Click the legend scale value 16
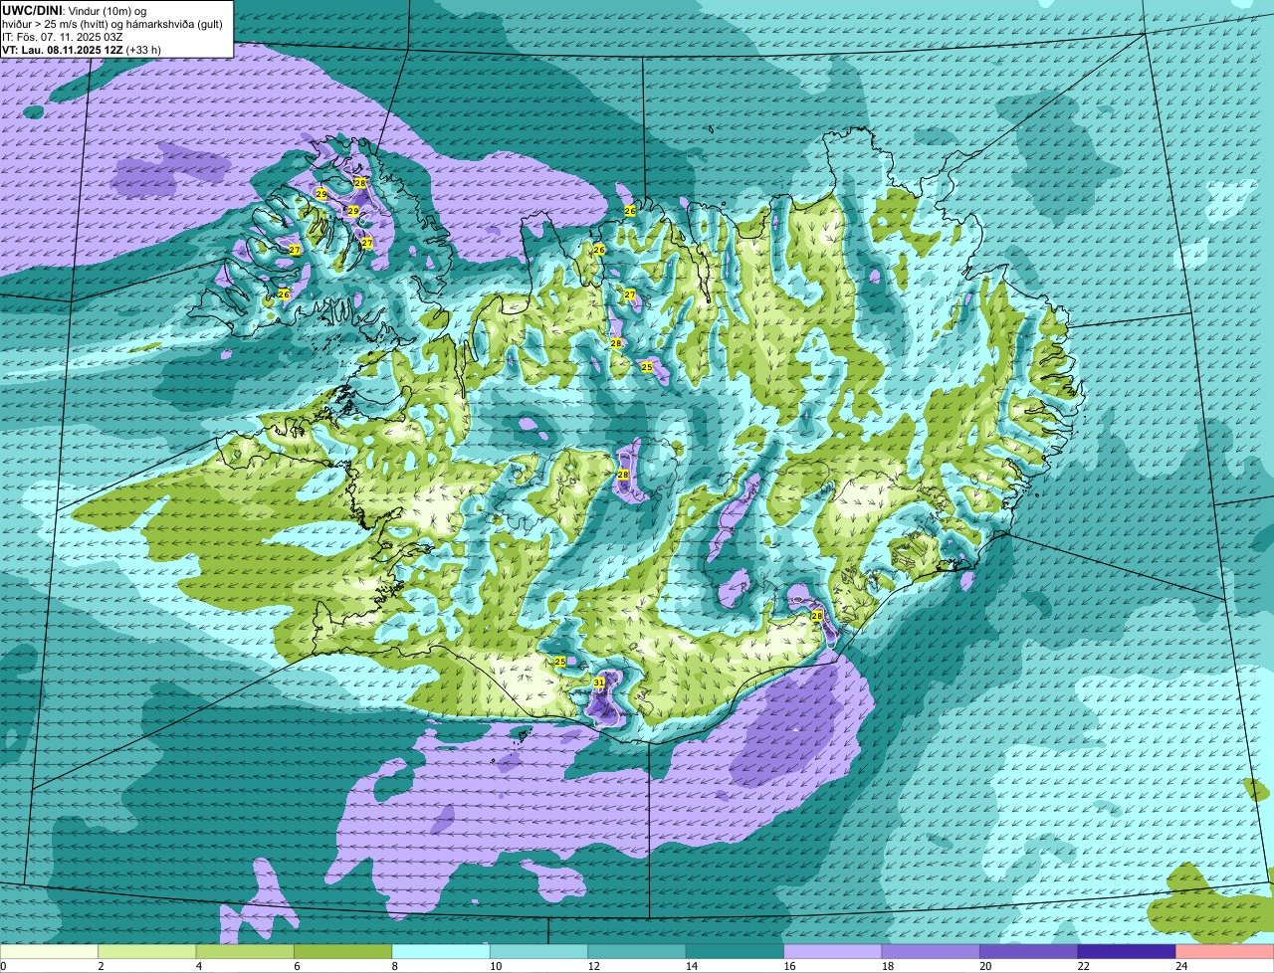The height and width of the screenshot is (973, 1274). (x=790, y=966)
